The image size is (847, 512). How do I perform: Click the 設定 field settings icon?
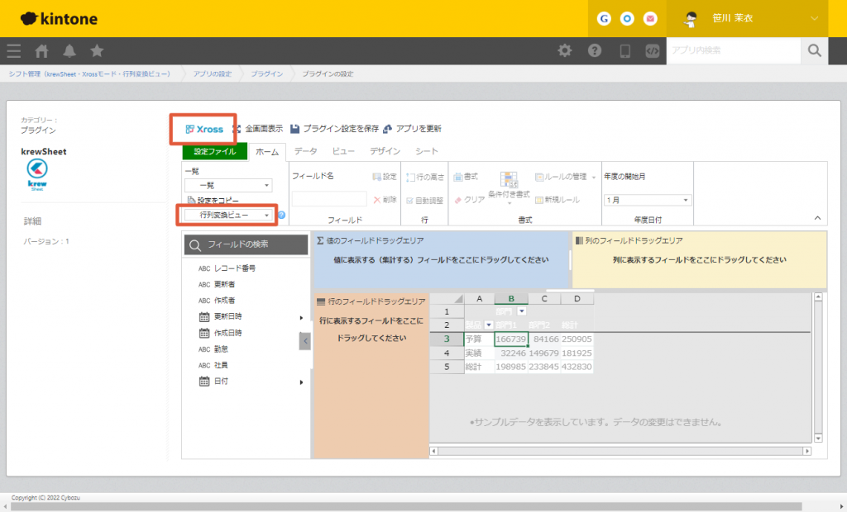[385, 177]
